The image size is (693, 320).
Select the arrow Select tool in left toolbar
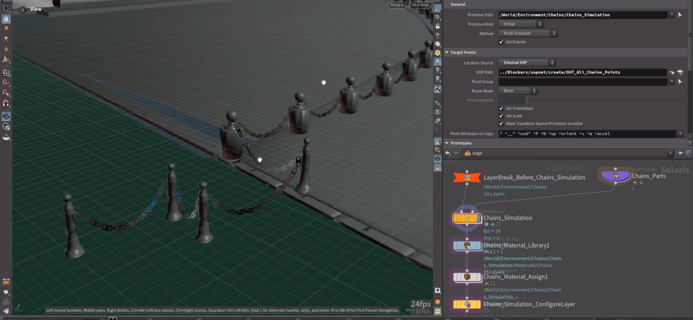(7, 8)
